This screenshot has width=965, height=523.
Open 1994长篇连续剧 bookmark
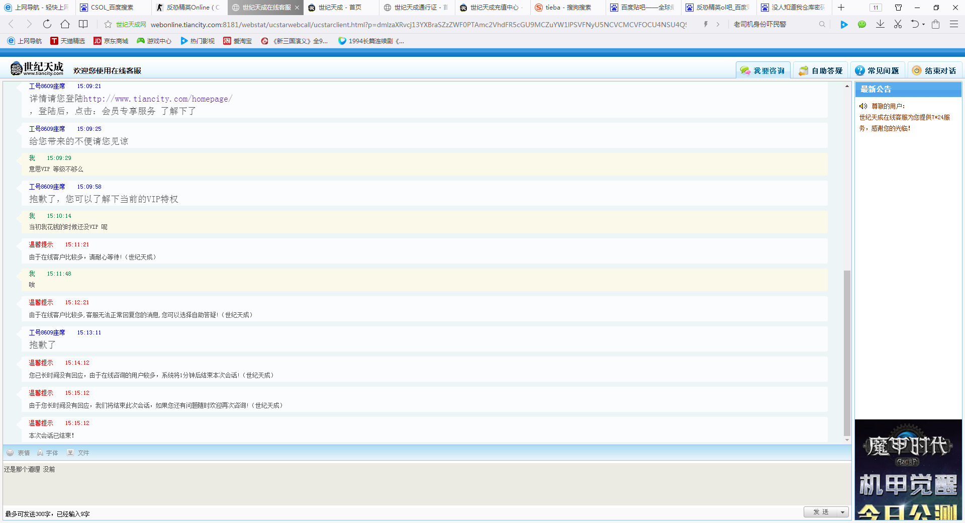pos(371,41)
